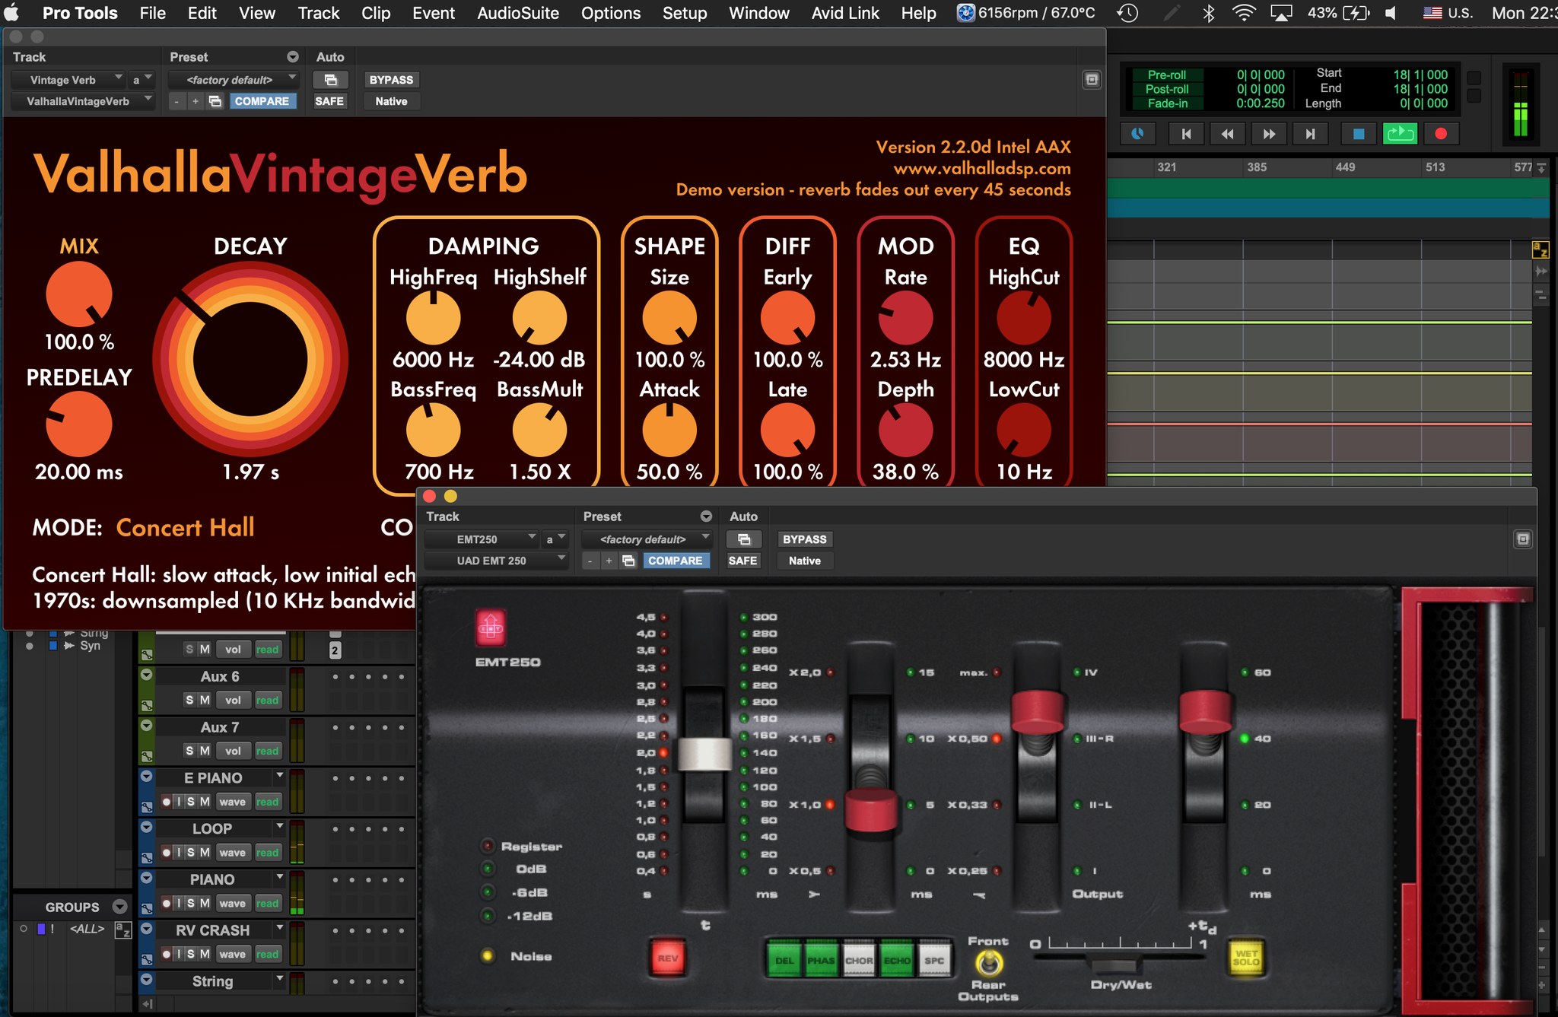Open the GROUPS list menu arrow
The image size is (1558, 1017).
[119, 907]
